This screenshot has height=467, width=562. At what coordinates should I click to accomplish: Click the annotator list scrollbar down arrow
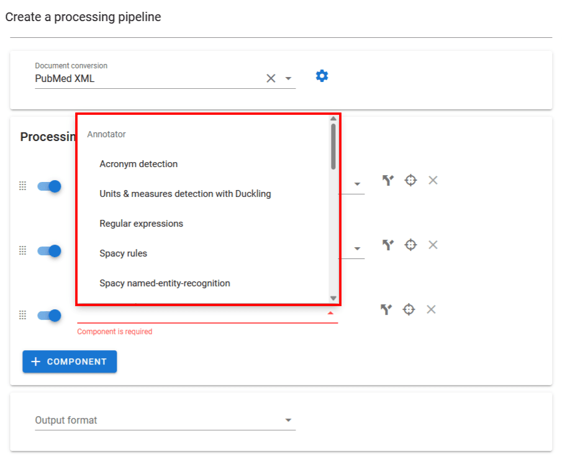[333, 298]
